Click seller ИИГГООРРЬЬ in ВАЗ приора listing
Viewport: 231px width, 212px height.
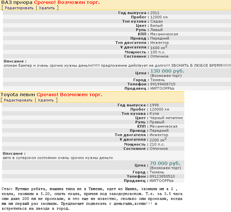tap(162, 88)
